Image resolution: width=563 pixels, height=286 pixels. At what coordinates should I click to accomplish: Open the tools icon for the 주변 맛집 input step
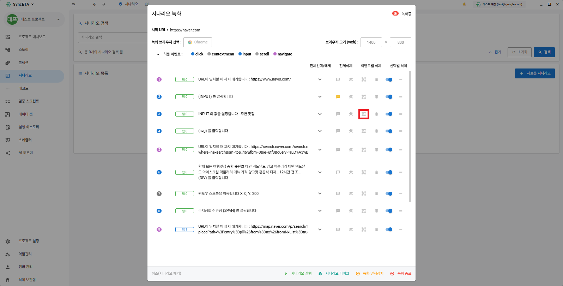pos(351,114)
